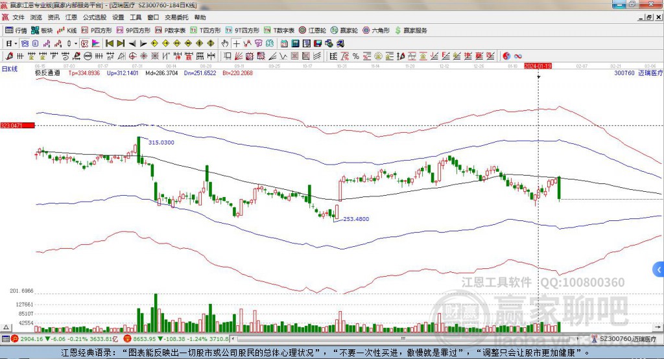Select the percent % tool
This screenshot has height=359, width=664.
[356, 56]
